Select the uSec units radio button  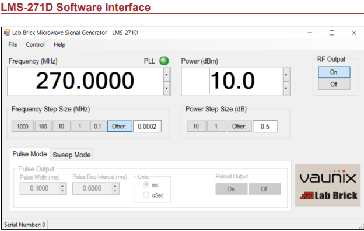coord(146,195)
